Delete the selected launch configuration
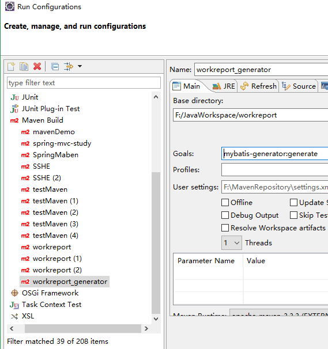Image resolution: width=328 pixels, height=349 pixels. pos(37,67)
